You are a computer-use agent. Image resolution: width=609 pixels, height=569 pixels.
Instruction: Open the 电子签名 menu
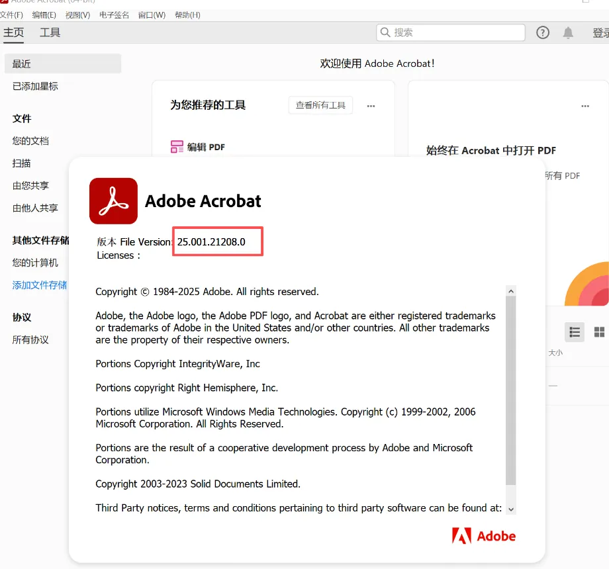tap(114, 15)
